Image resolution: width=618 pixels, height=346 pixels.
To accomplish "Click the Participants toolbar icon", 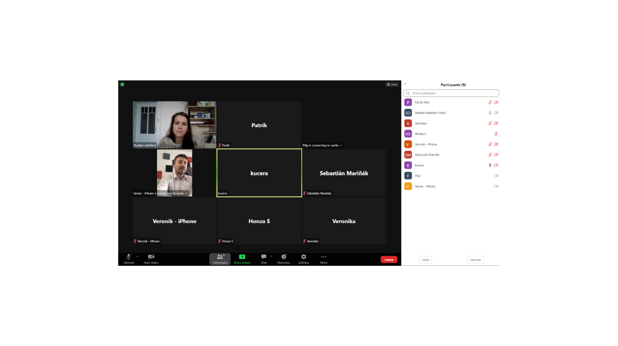I will point(220,257).
